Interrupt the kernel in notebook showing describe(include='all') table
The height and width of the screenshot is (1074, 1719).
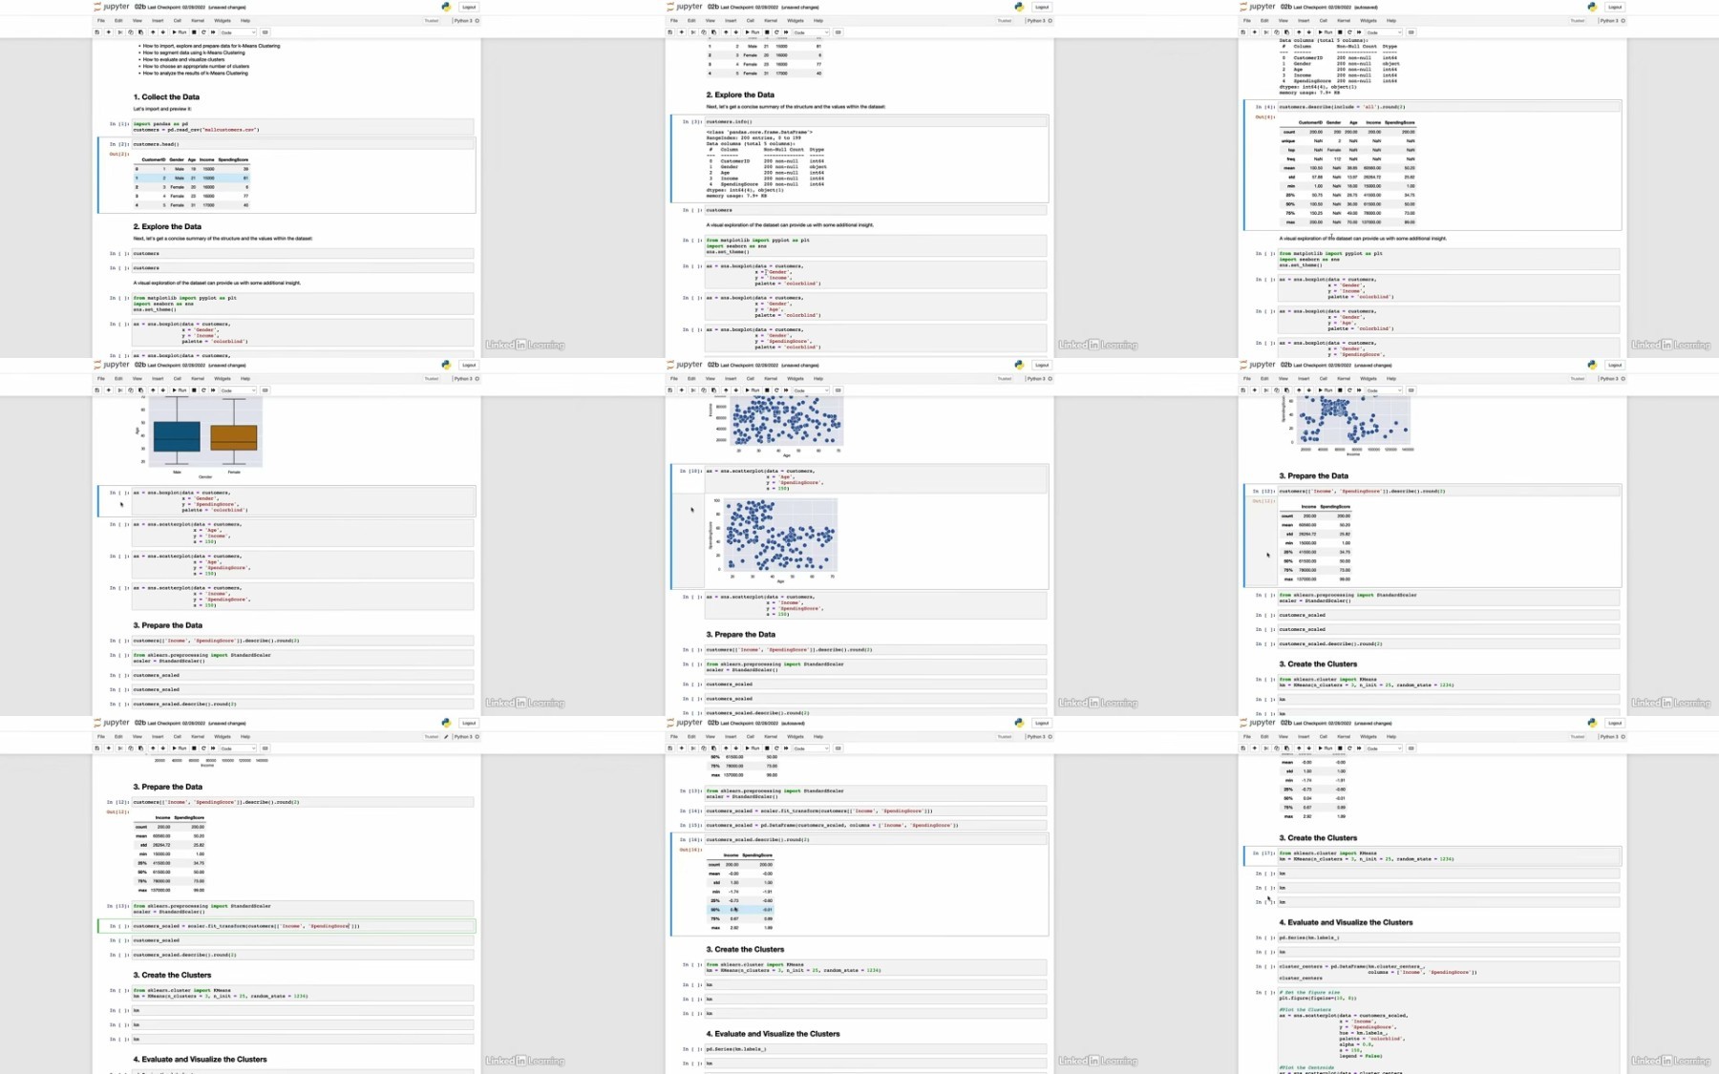1340,32
